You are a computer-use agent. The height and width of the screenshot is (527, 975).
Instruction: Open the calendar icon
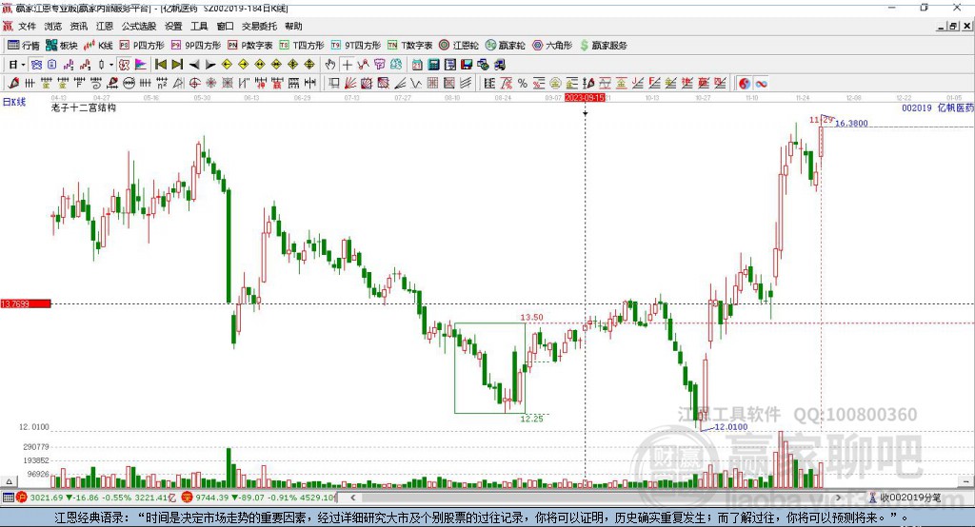click(417, 64)
